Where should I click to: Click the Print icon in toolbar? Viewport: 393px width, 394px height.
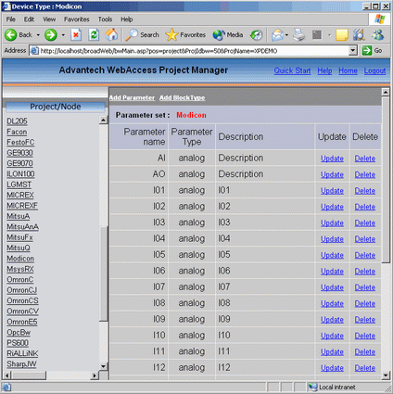298,35
